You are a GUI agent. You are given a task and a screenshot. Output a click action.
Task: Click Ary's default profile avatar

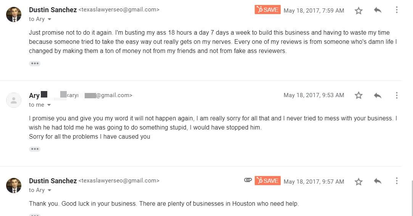14,100
